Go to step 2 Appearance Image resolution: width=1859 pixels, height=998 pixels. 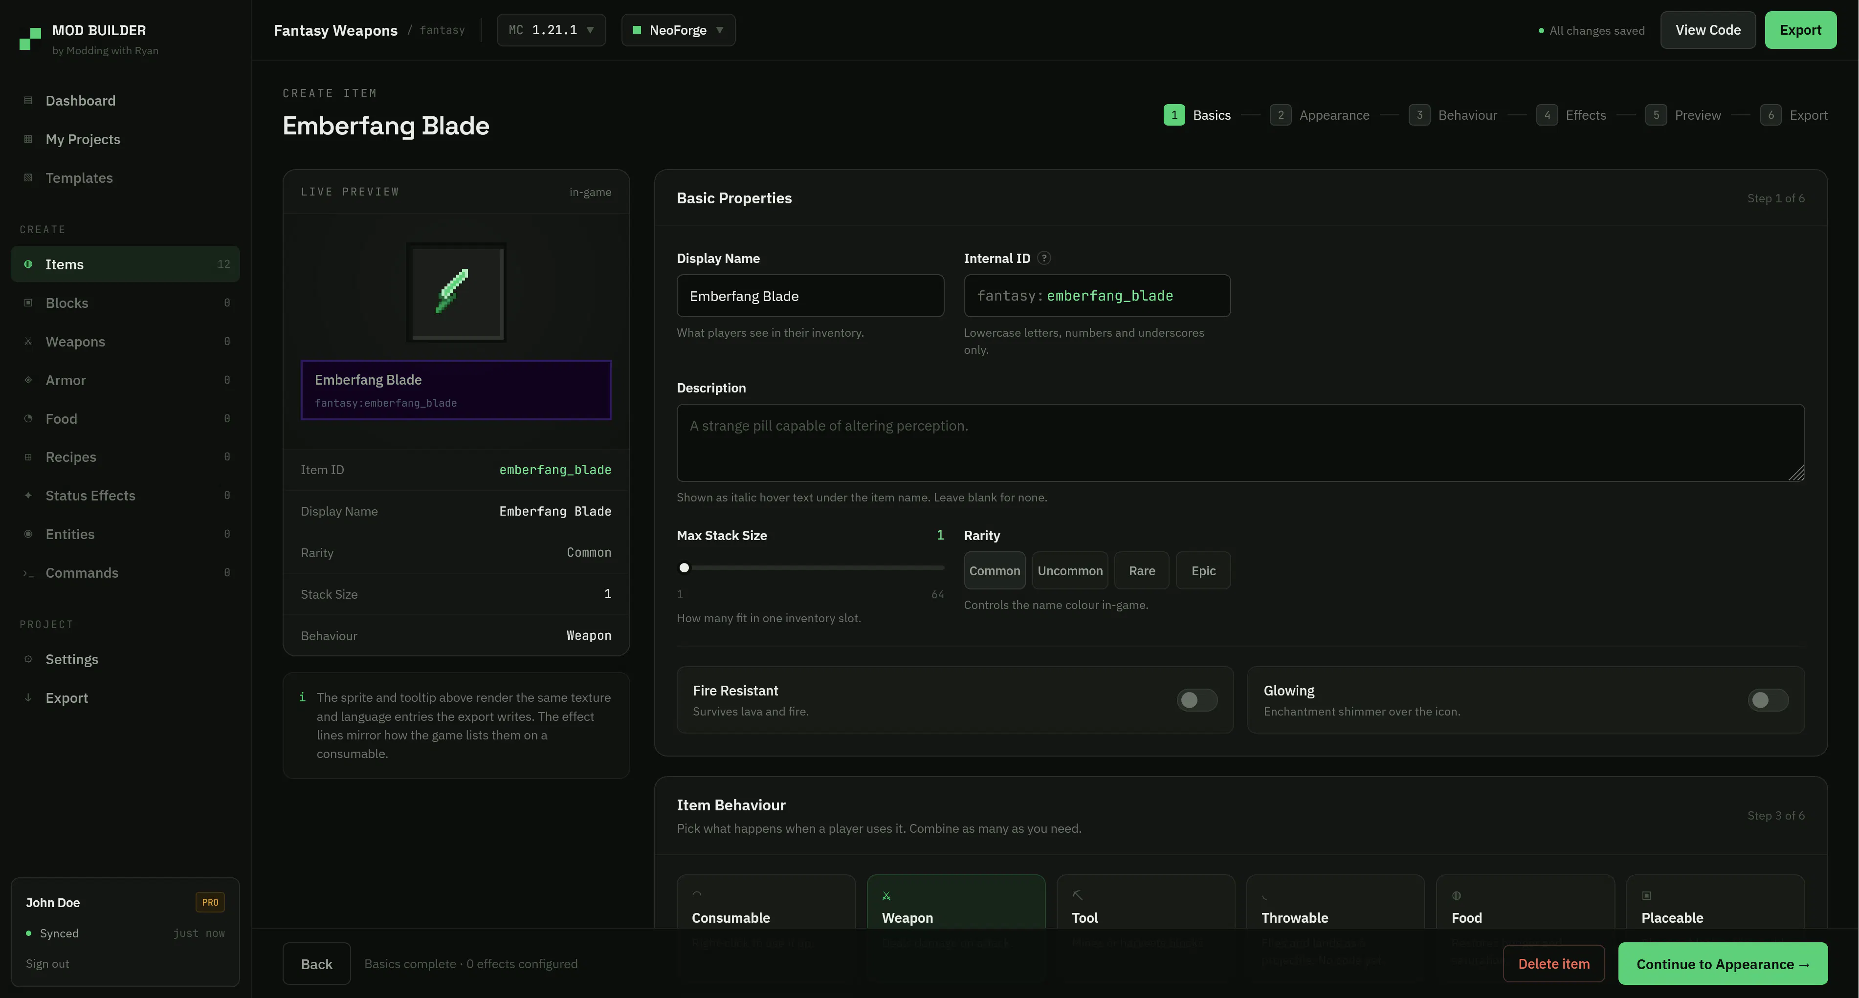(1319, 115)
